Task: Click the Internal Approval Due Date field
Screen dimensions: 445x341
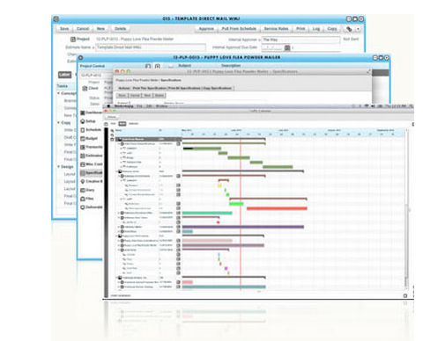Action: (272, 47)
